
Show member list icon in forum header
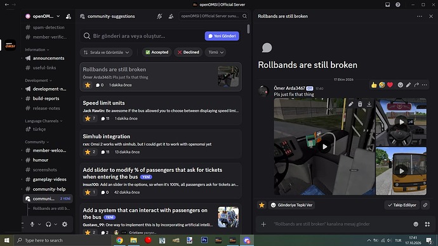coord(171,16)
